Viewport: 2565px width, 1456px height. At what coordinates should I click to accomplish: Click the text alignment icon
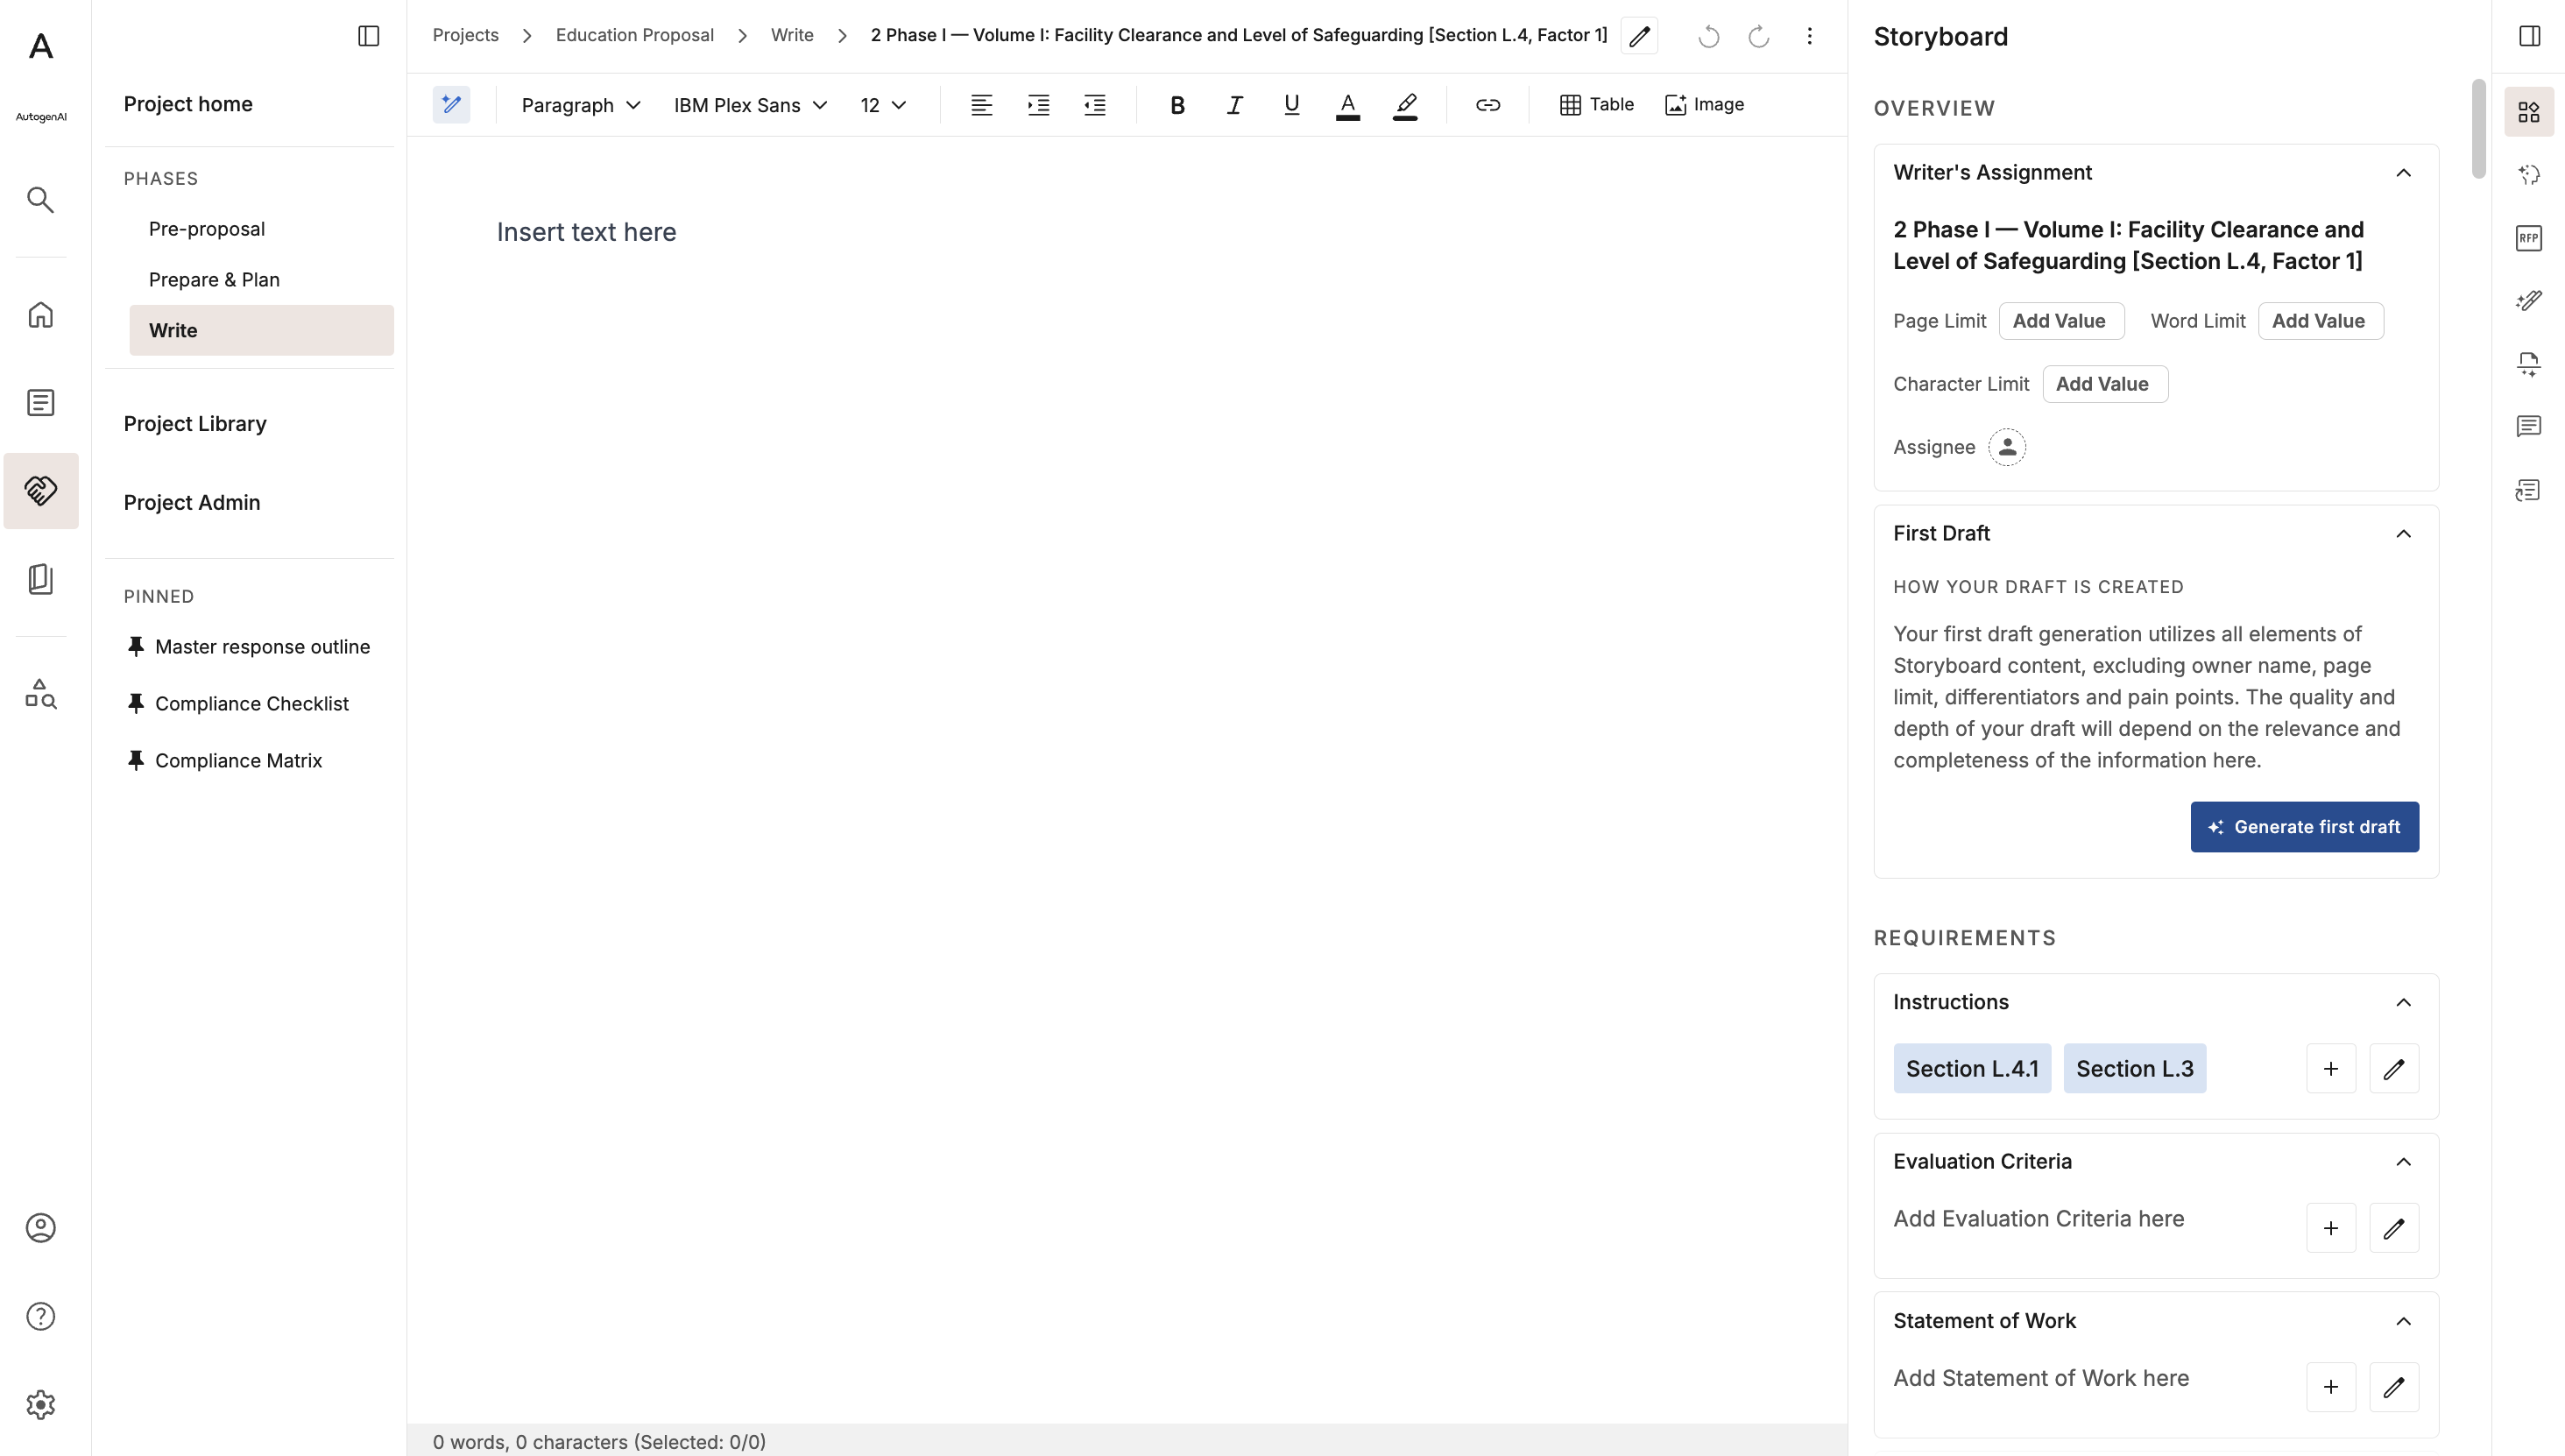pyautogui.click(x=981, y=105)
